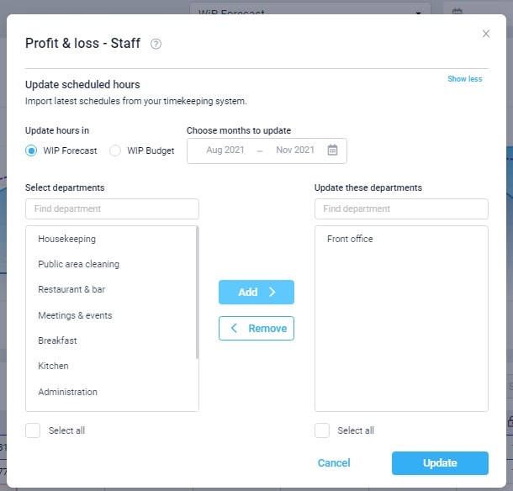Choose WIP Budget radio option
The image size is (513, 491).
[116, 151]
